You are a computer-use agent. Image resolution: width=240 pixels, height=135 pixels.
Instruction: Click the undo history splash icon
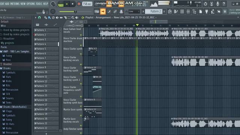[x=219, y=12]
